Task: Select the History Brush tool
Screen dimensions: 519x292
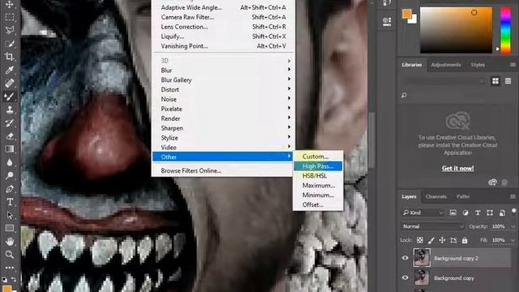Action: tap(9, 122)
